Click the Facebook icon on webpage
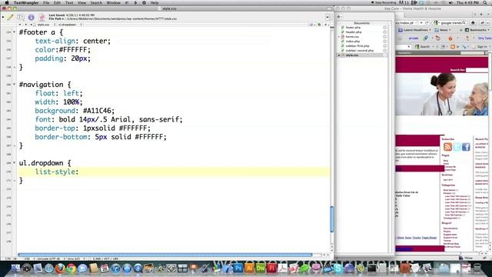Viewport: 492px width, 277px height. point(466,147)
